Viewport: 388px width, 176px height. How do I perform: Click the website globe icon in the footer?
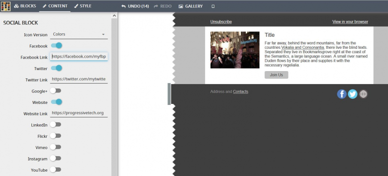click(x=363, y=94)
